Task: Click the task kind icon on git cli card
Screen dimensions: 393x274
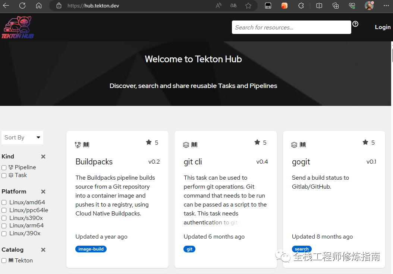Action: point(186,145)
